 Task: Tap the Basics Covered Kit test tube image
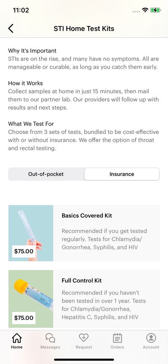(x=31, y=233)
